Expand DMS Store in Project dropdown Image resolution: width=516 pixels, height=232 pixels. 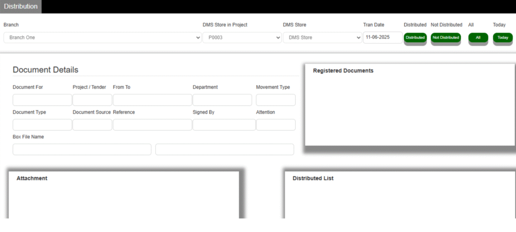242,38
